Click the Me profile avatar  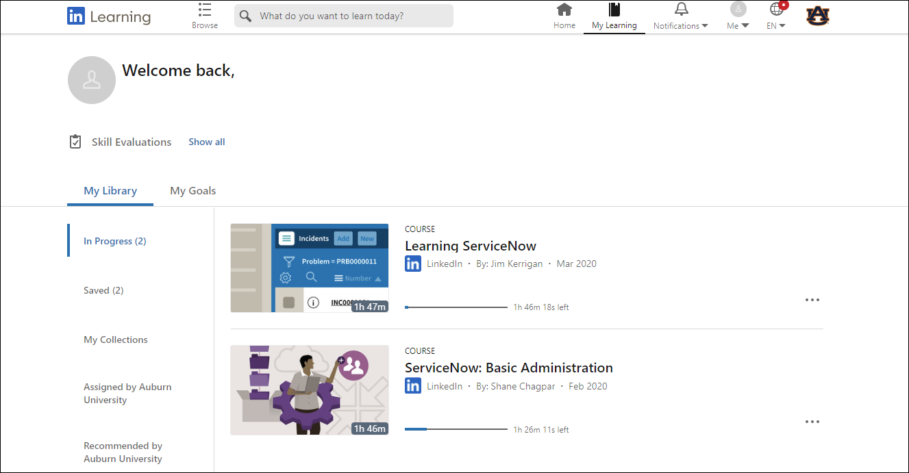click(738, 9)
